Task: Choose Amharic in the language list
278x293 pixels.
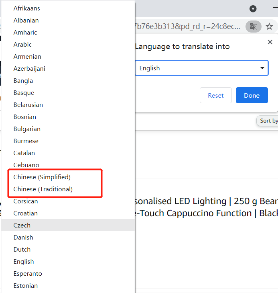Action: tap(68, 32)
